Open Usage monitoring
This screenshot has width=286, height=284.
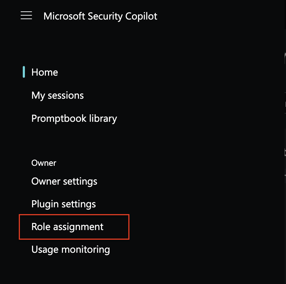pos(70,250)
